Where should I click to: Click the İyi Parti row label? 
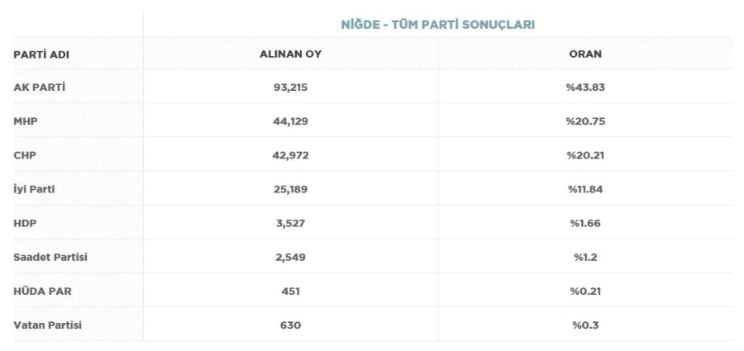[x=34, y=189]
